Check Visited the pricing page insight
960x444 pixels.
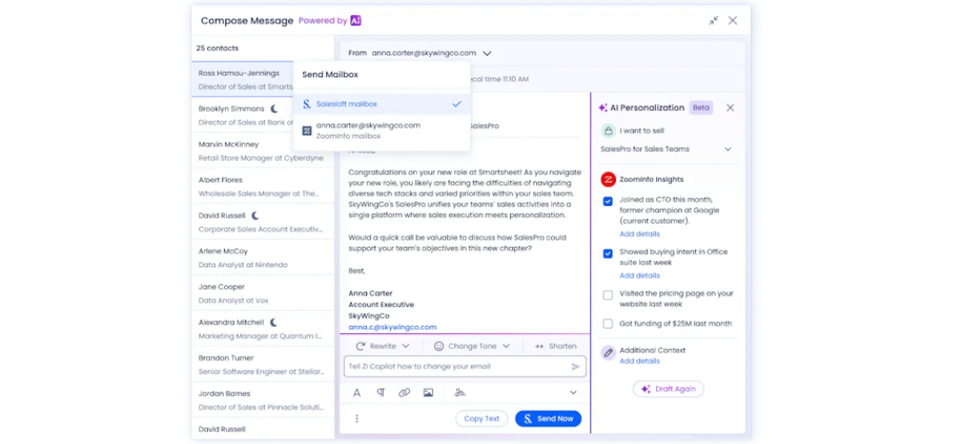tap(608, 296)
